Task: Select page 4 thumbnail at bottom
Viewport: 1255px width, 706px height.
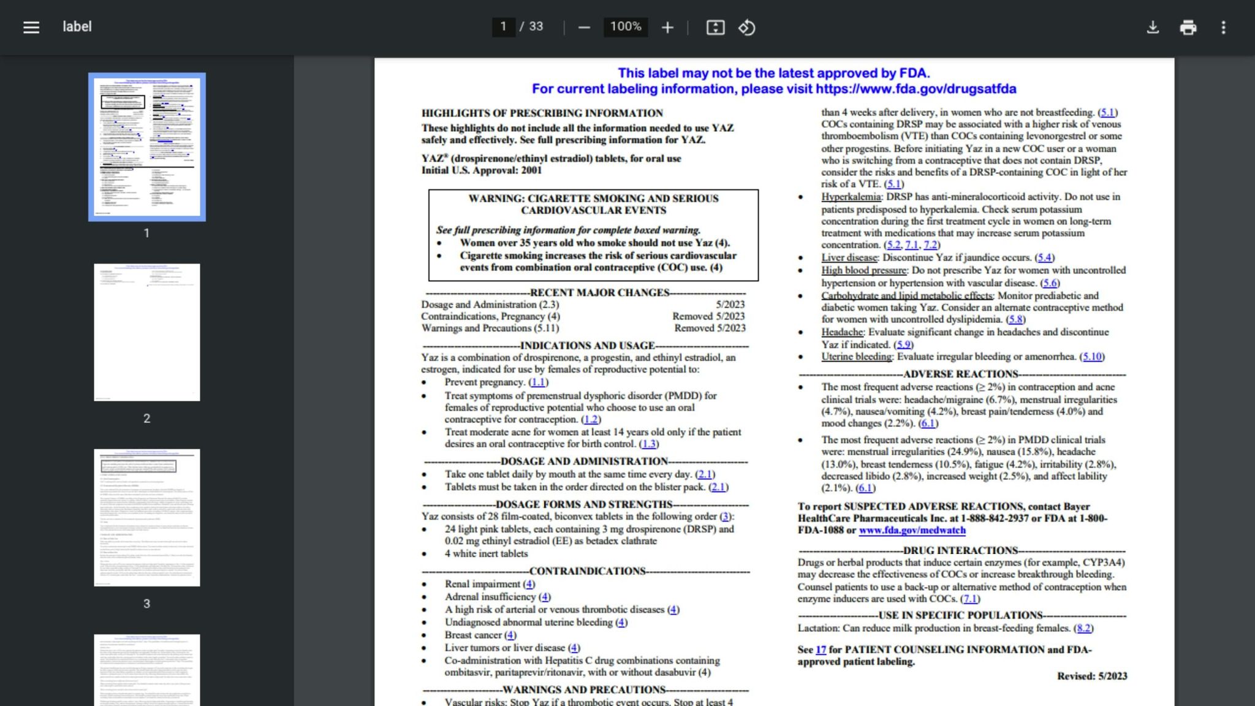Action: (x=147, y=670)
